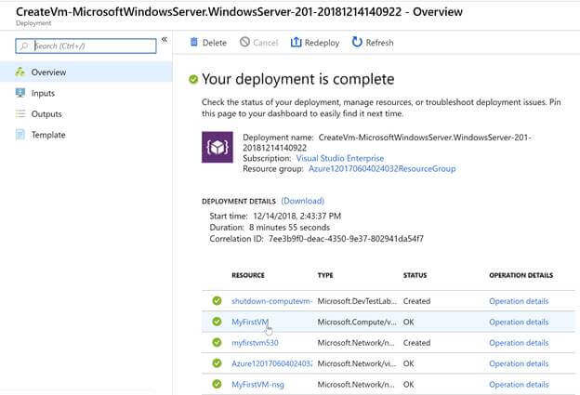Open the MyFirstVM-nsg resource link
Image resolution: width=580 pixels, height=395 pixels.
point(257,384)
